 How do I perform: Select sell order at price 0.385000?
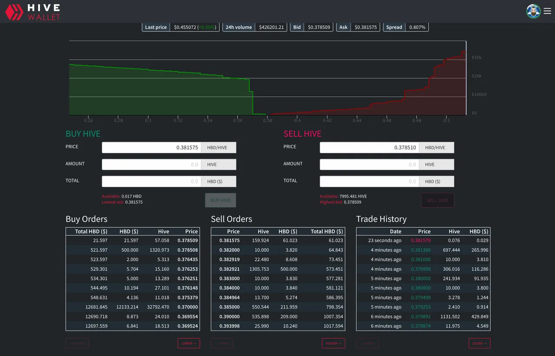pyautogui.click(x=278, y=307)
